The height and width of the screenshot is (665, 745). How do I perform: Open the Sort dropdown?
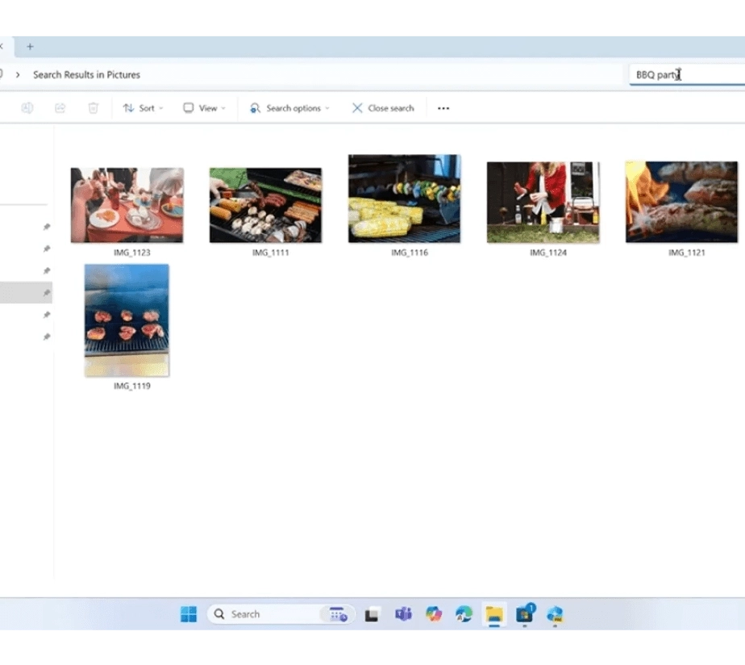pos(143,108)
